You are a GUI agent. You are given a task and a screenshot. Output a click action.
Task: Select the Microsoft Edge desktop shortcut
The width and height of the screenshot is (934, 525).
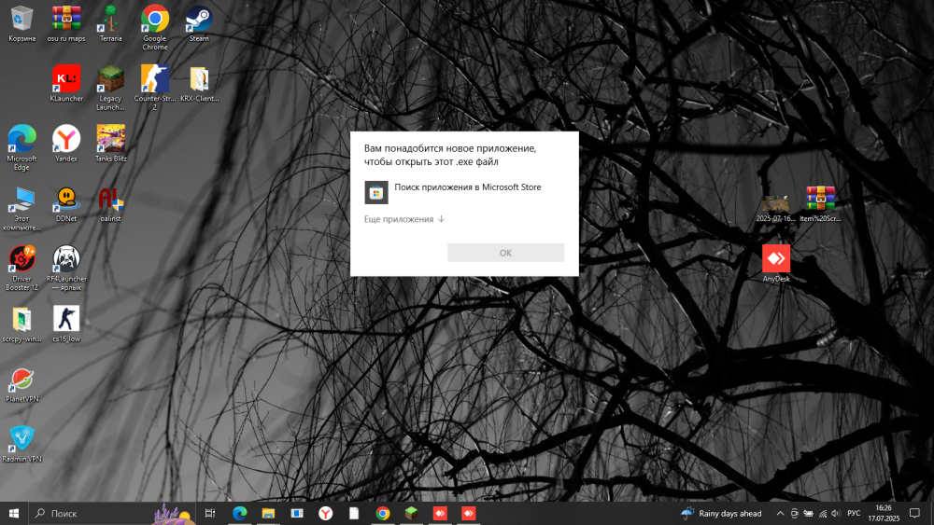(21, 148)
